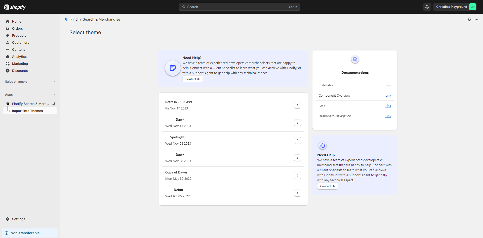483x238 pixels.
Task: Click the 'Select theme' page heading
Action: tap(85, 32)
